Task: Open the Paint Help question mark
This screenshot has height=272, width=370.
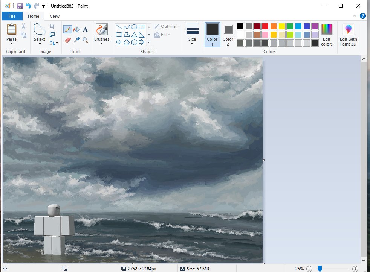Action: tap(363, 16)
